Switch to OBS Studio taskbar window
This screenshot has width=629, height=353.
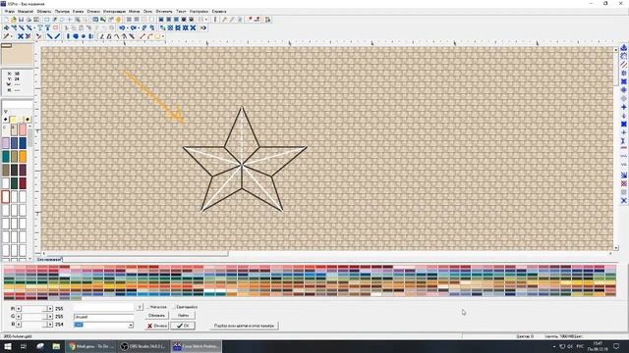click(144, 346)
